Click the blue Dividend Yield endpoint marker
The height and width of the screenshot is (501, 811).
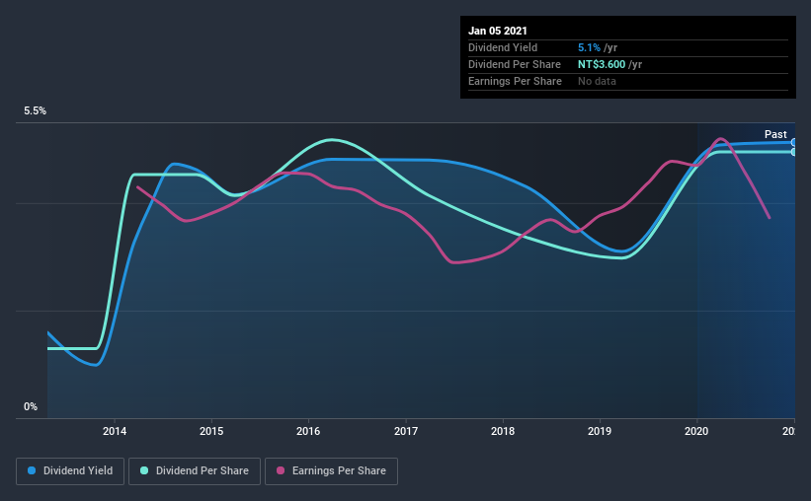click(793, 143)
